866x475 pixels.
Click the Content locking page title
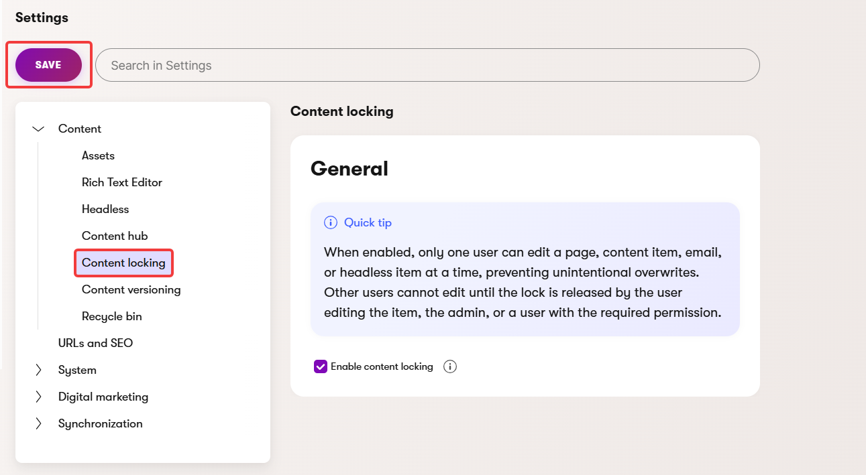(342, 111)
